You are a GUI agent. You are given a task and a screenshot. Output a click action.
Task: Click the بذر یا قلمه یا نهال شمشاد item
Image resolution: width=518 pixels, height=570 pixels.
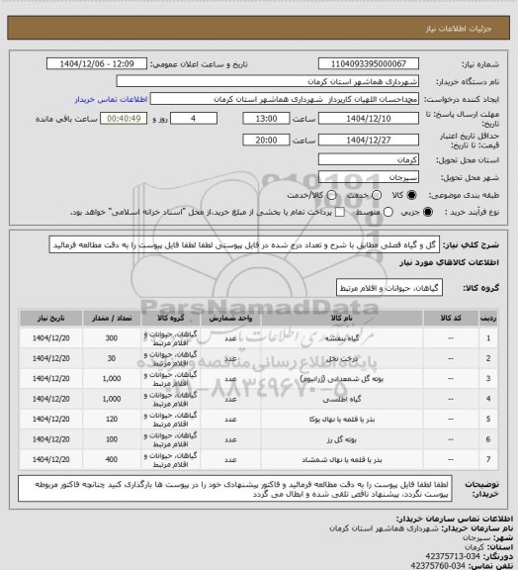(341, 460)
